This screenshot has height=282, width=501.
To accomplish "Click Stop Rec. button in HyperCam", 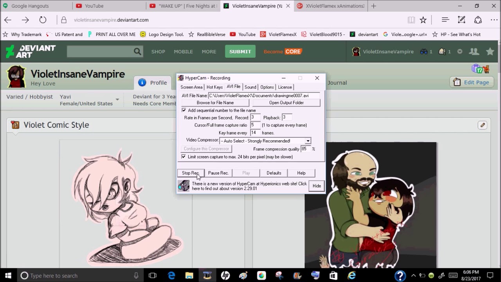I will coord(191,173).
